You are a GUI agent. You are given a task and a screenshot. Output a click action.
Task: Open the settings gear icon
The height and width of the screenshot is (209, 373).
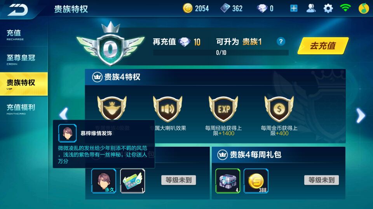(x=328, y=9)
